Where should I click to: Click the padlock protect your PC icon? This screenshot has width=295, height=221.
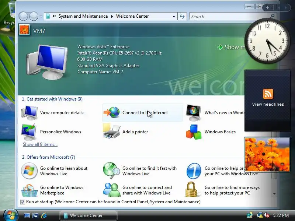point(191,189)
